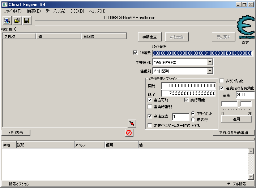Click アドレスを手動追加 add address button
The width and height of the screenshot is (256, 188).
tap(234, 133)
